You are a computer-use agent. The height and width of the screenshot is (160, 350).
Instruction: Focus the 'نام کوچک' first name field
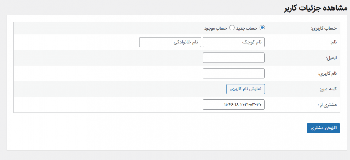(x=233, y=42)
